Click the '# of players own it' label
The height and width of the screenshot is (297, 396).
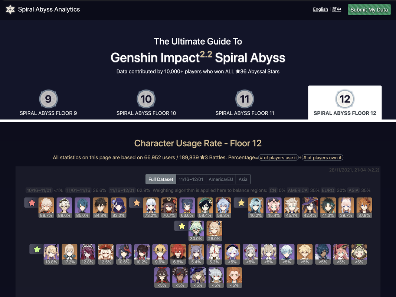click(323, 157)
